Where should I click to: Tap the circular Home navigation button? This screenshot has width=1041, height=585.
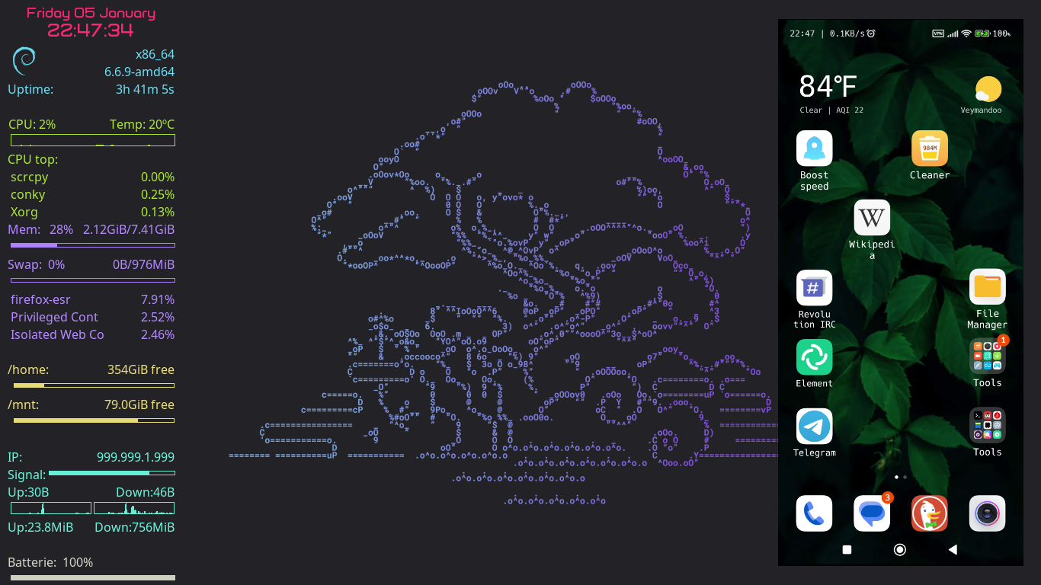pyautogui.click(x=900, y=549)
